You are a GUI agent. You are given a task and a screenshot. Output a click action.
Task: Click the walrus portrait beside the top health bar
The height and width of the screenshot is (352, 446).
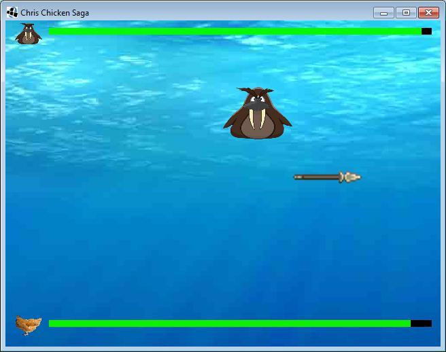tap(29, 34)
